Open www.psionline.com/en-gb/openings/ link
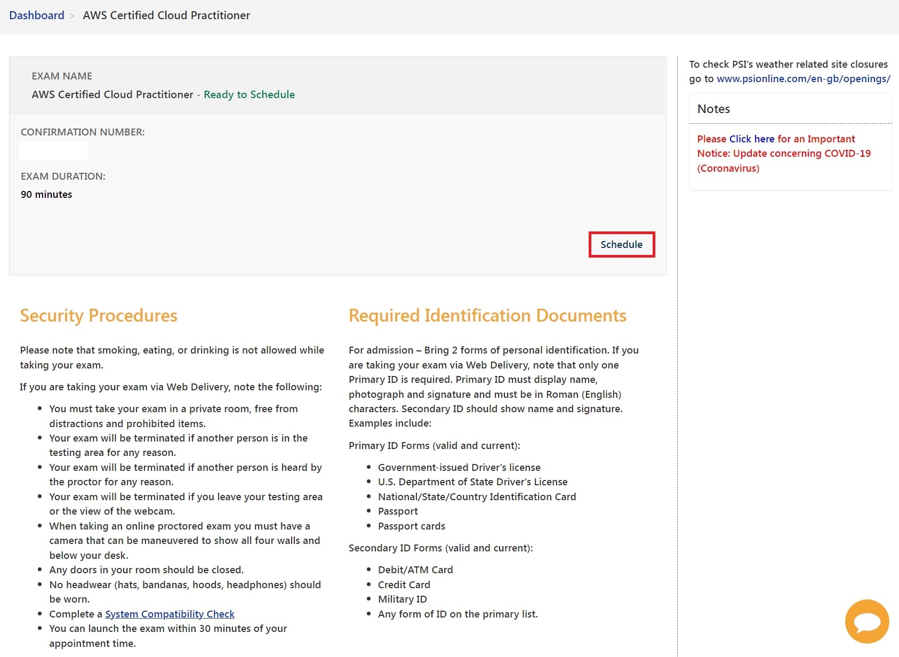The height and width of the screenshot is (657, 899). coord(804,78)
